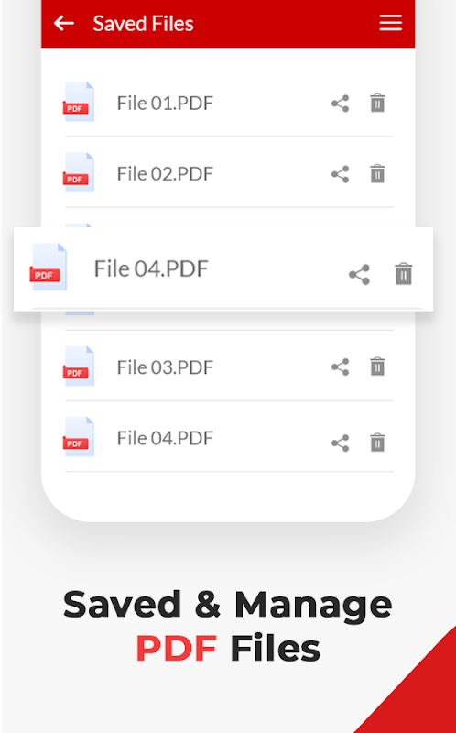Share File 02.PDF
The image size is (456, 733).
(340, 174)
